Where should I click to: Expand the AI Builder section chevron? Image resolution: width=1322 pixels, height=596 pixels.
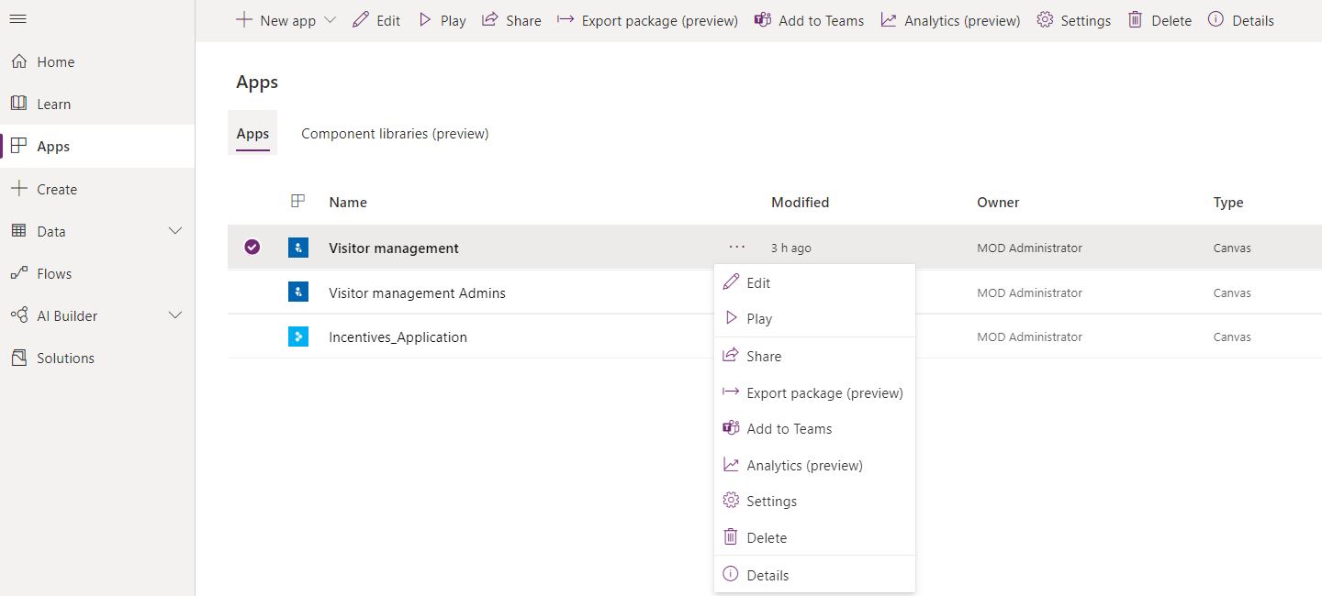point(175,315)
